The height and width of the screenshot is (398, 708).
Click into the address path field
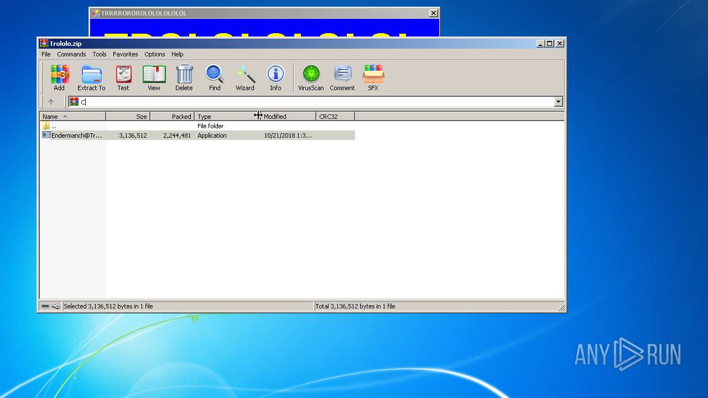pos(315,102)
